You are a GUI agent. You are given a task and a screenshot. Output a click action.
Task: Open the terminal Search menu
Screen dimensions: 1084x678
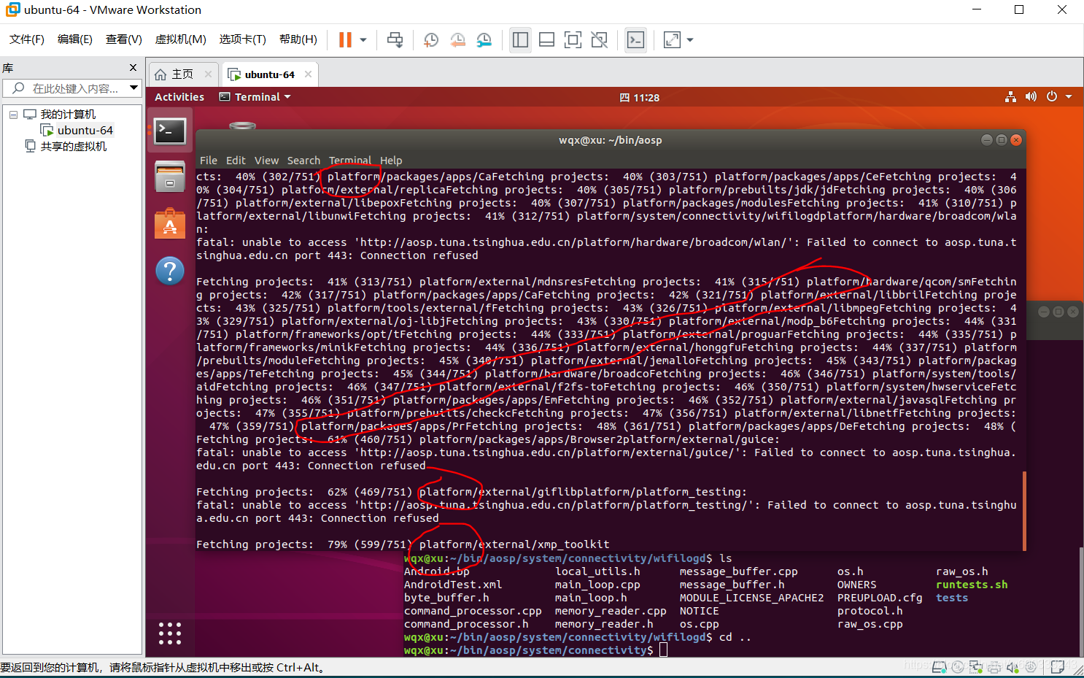click(x=303, y=161)
